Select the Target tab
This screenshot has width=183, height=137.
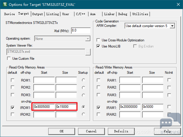tap(24, 14)
